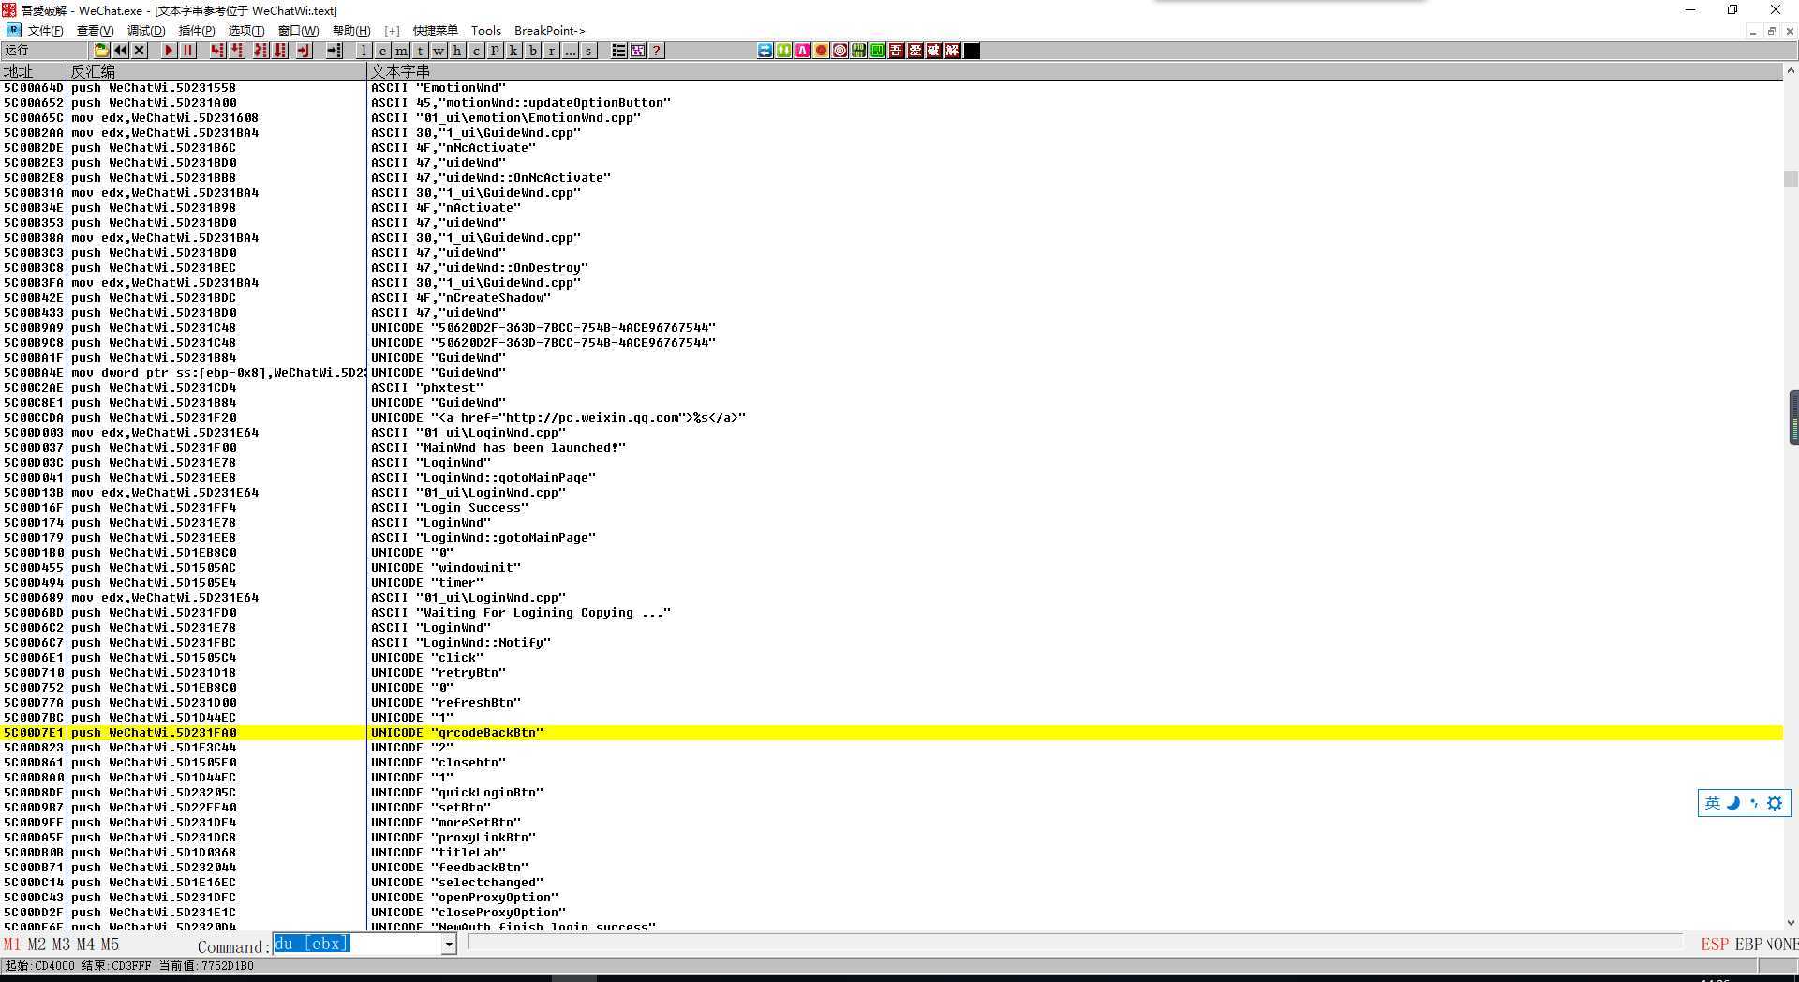Screen dimensions: 1799x982
Task: Restart the program with the rewind icon
Action: click(x=121, y=51)
